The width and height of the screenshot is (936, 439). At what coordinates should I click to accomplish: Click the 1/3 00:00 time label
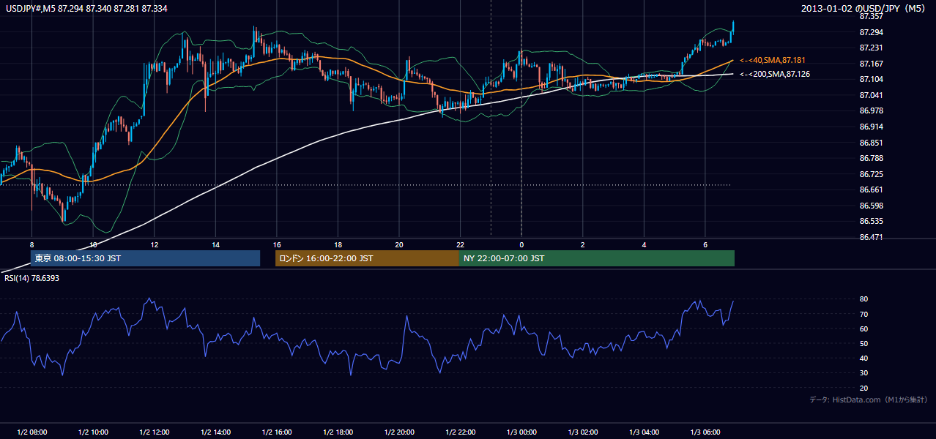tap(521, 432)
